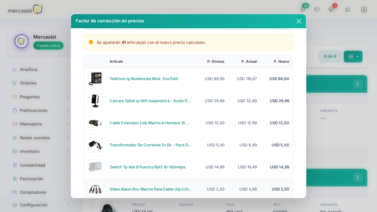The width and height of the screenshot is (377, 212).
Task: Open the mail envelope icon in header
Action: (317, 9)
